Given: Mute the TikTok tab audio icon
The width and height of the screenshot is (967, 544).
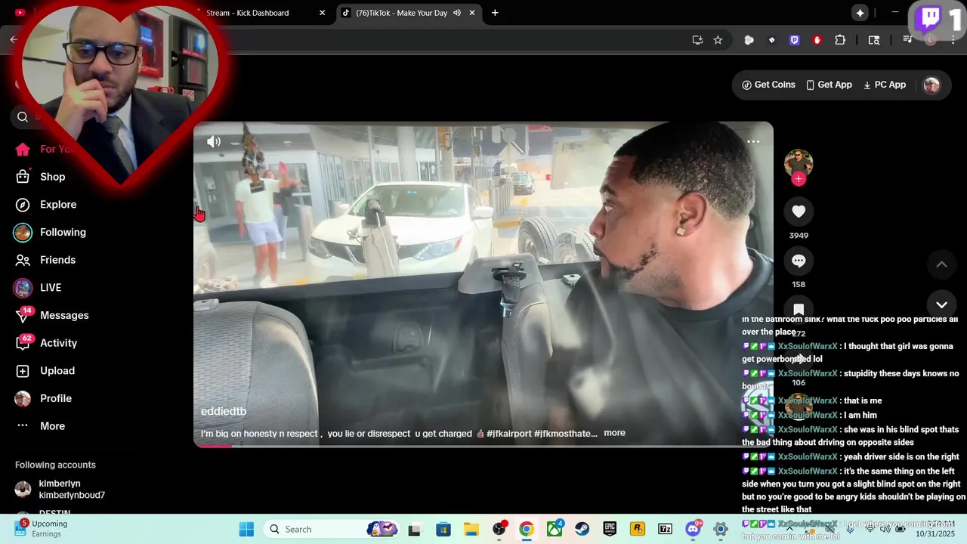Looking at the screenshot, I should click(x=457, y=13).
